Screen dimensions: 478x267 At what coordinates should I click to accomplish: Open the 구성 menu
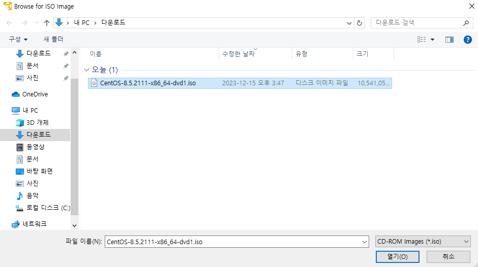[x=18, y=39]
